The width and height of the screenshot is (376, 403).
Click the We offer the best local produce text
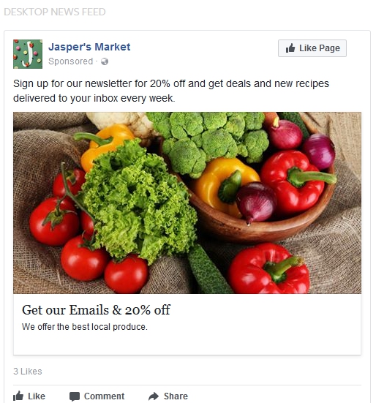point(85,327)
